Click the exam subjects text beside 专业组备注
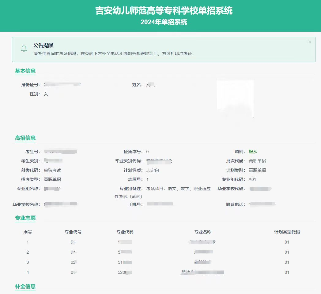This screenshot has width=321, height=294. 178,189
